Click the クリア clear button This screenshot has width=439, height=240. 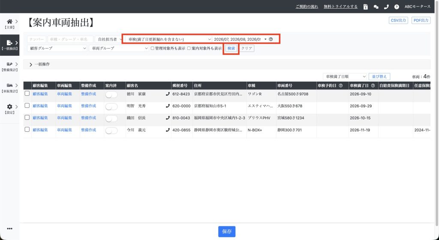[247, 48]
